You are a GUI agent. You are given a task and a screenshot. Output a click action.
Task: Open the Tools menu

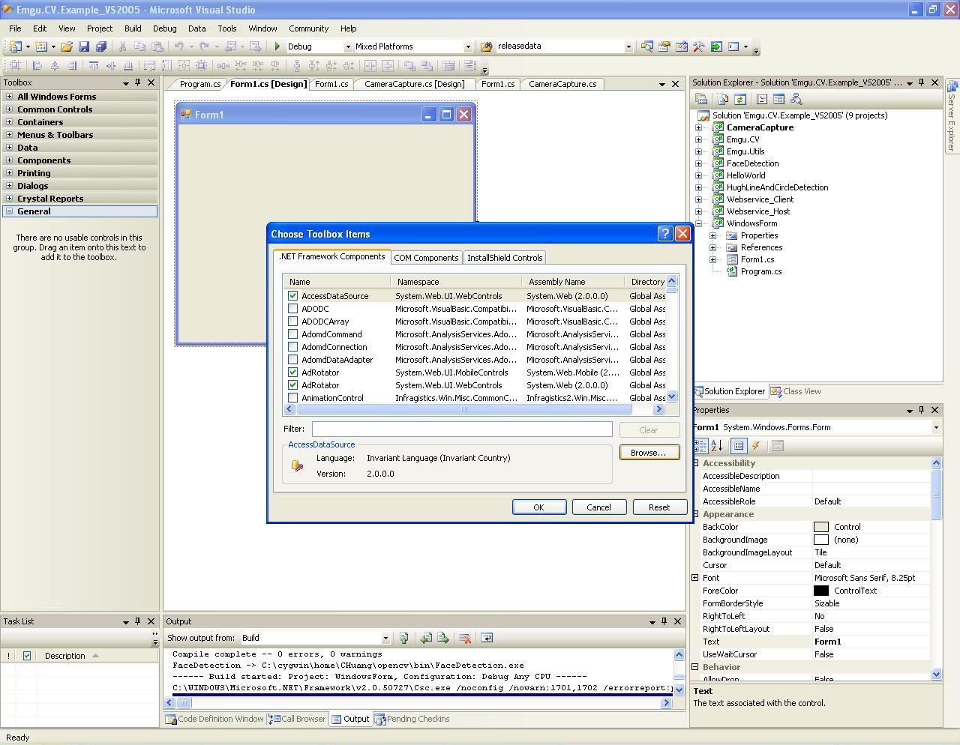coord(227,28)
